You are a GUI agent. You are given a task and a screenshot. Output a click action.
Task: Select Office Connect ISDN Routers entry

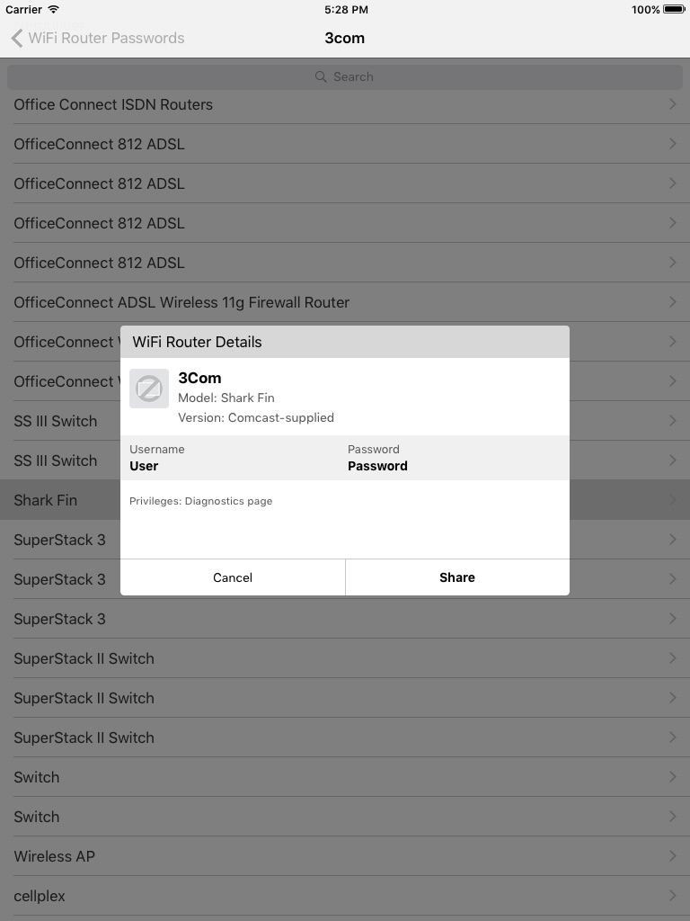113,104
